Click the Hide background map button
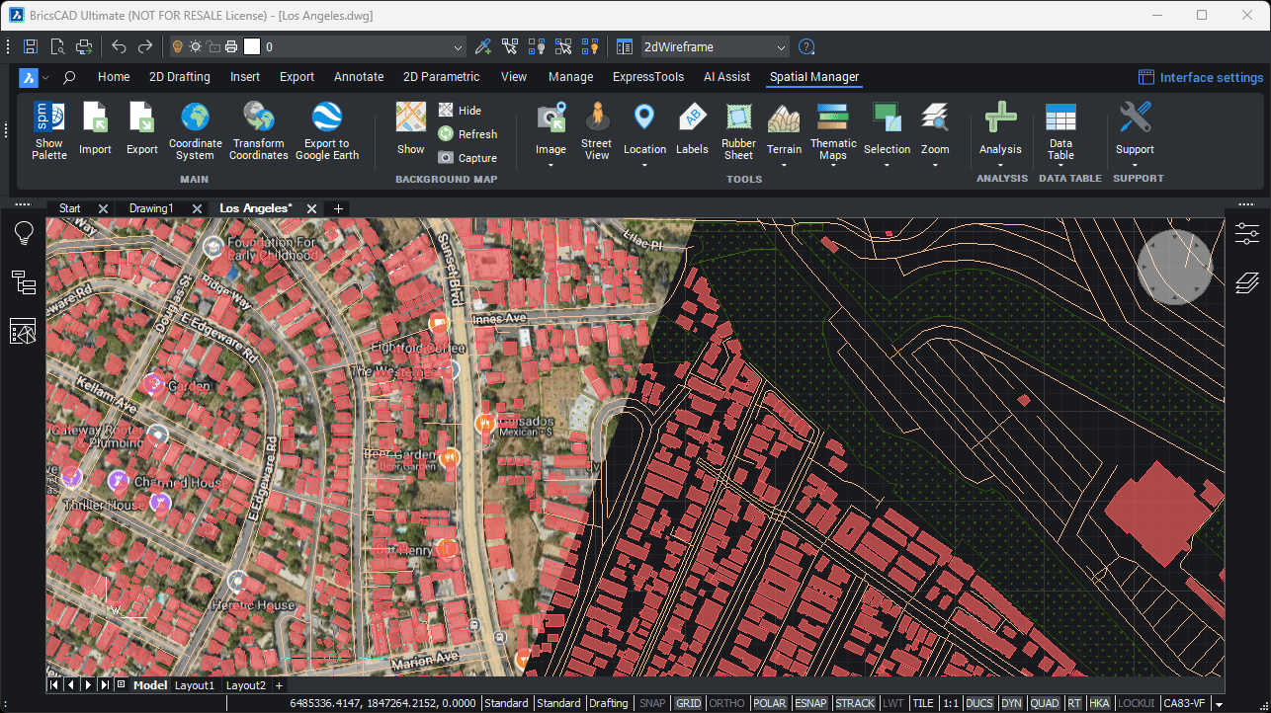 coord(460,111)
